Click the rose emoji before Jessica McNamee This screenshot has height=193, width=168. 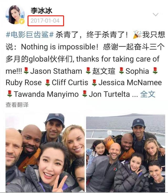(94, 83)
